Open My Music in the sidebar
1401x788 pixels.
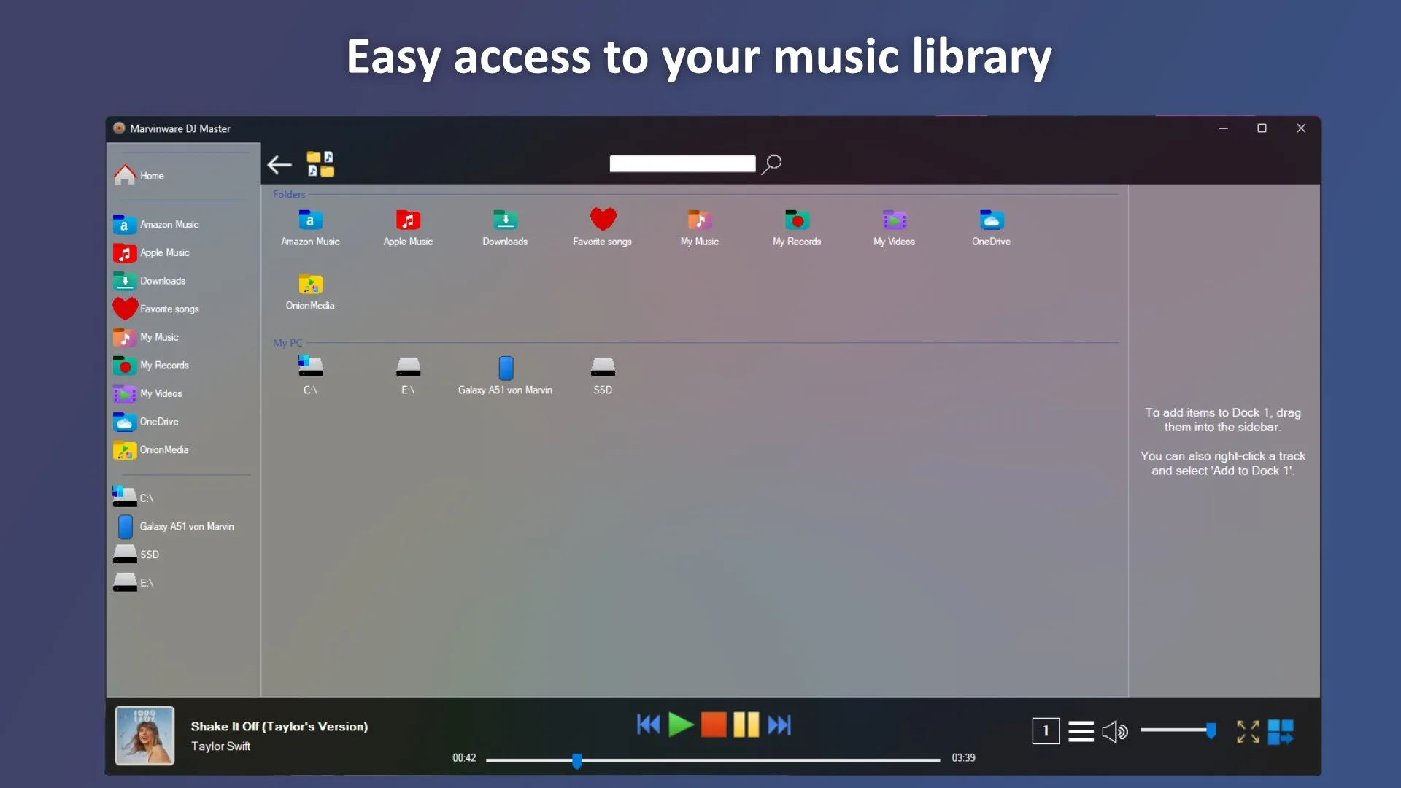tap(146, 337)
